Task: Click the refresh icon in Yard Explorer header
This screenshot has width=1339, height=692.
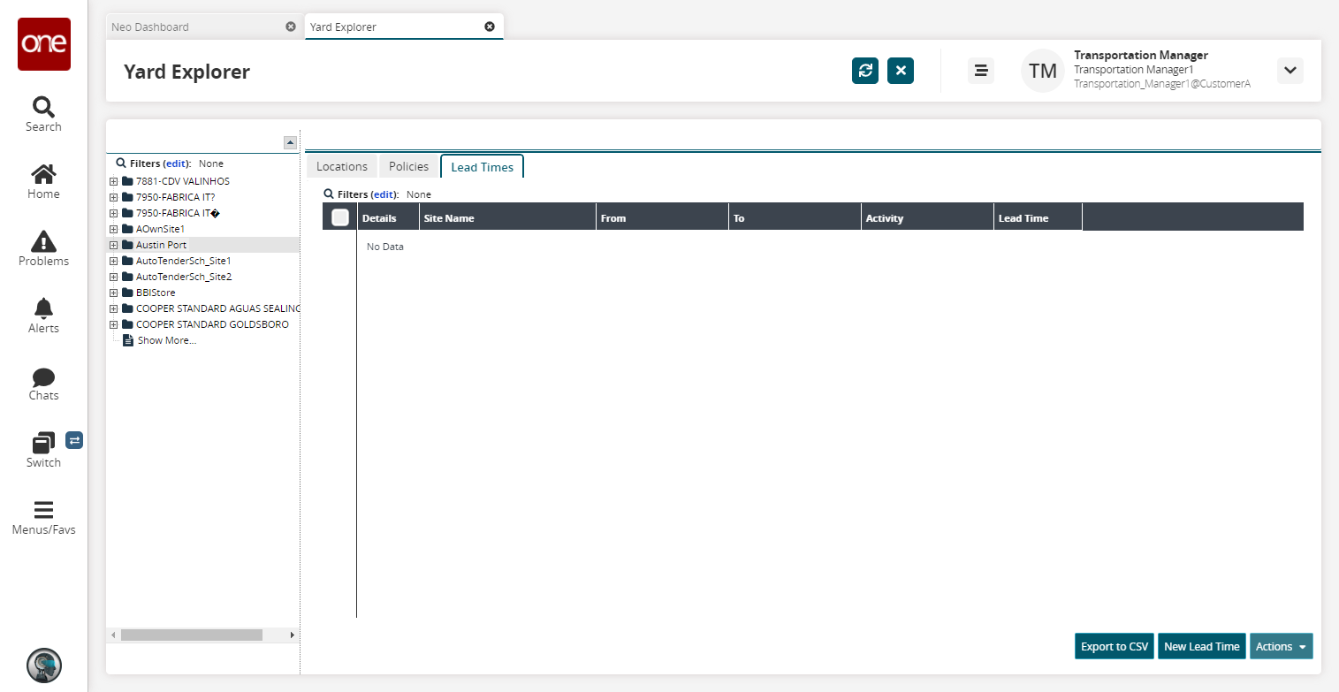Action: 865,71
